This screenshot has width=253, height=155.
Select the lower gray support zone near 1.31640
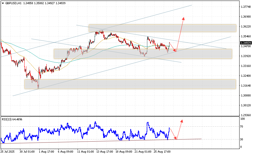point(130,84)
